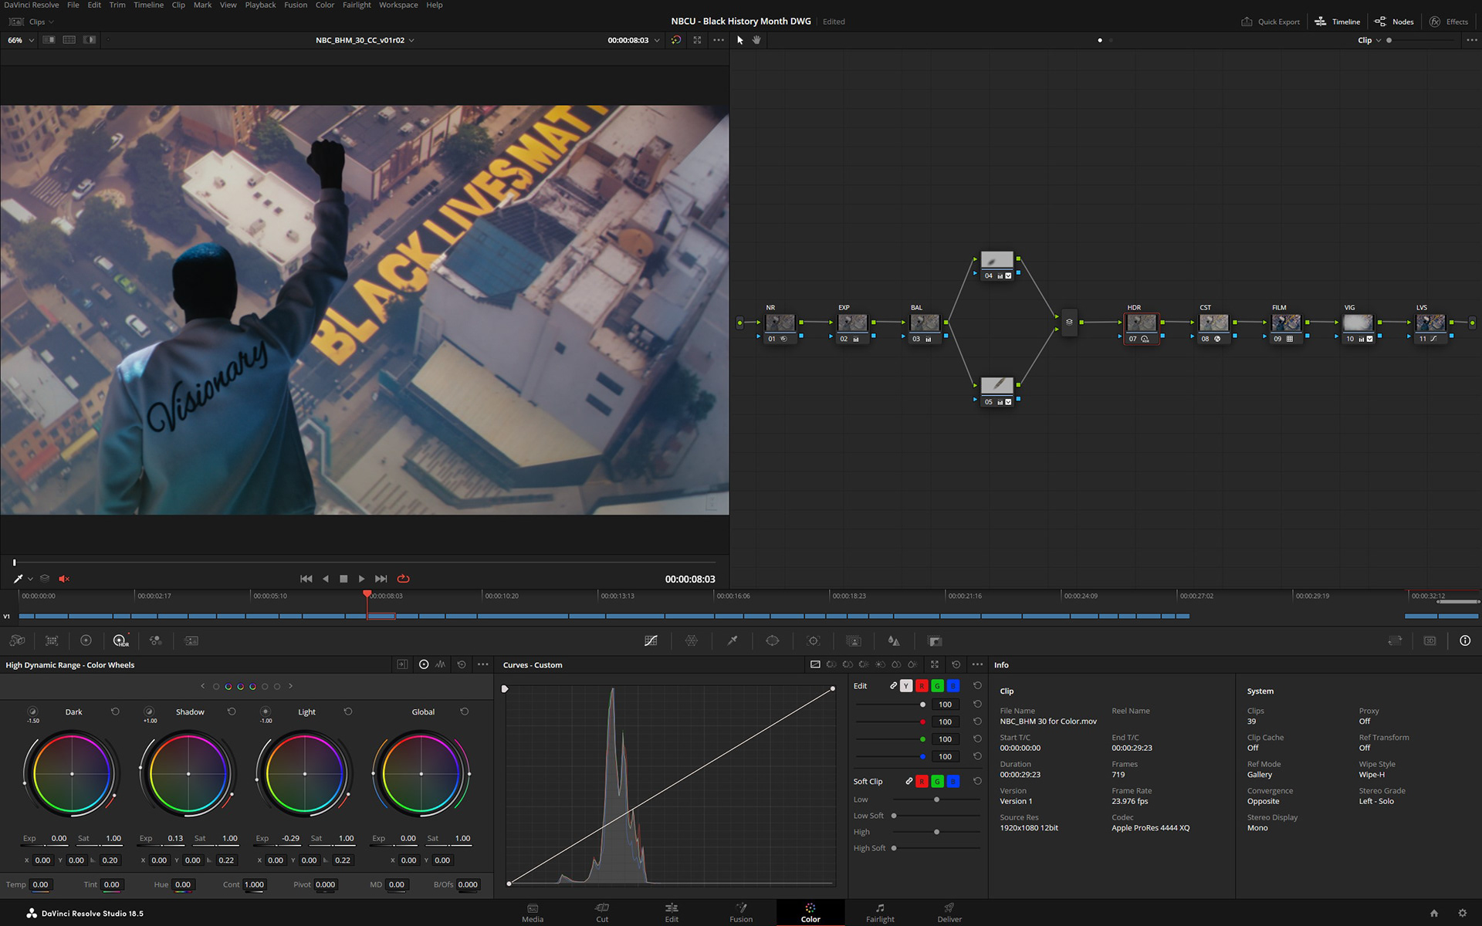Image resolution: width=1482 pixels, height=926 pixels.
Task: Adjust the Soft Clip High slider
Action: (x=936, y=832)
